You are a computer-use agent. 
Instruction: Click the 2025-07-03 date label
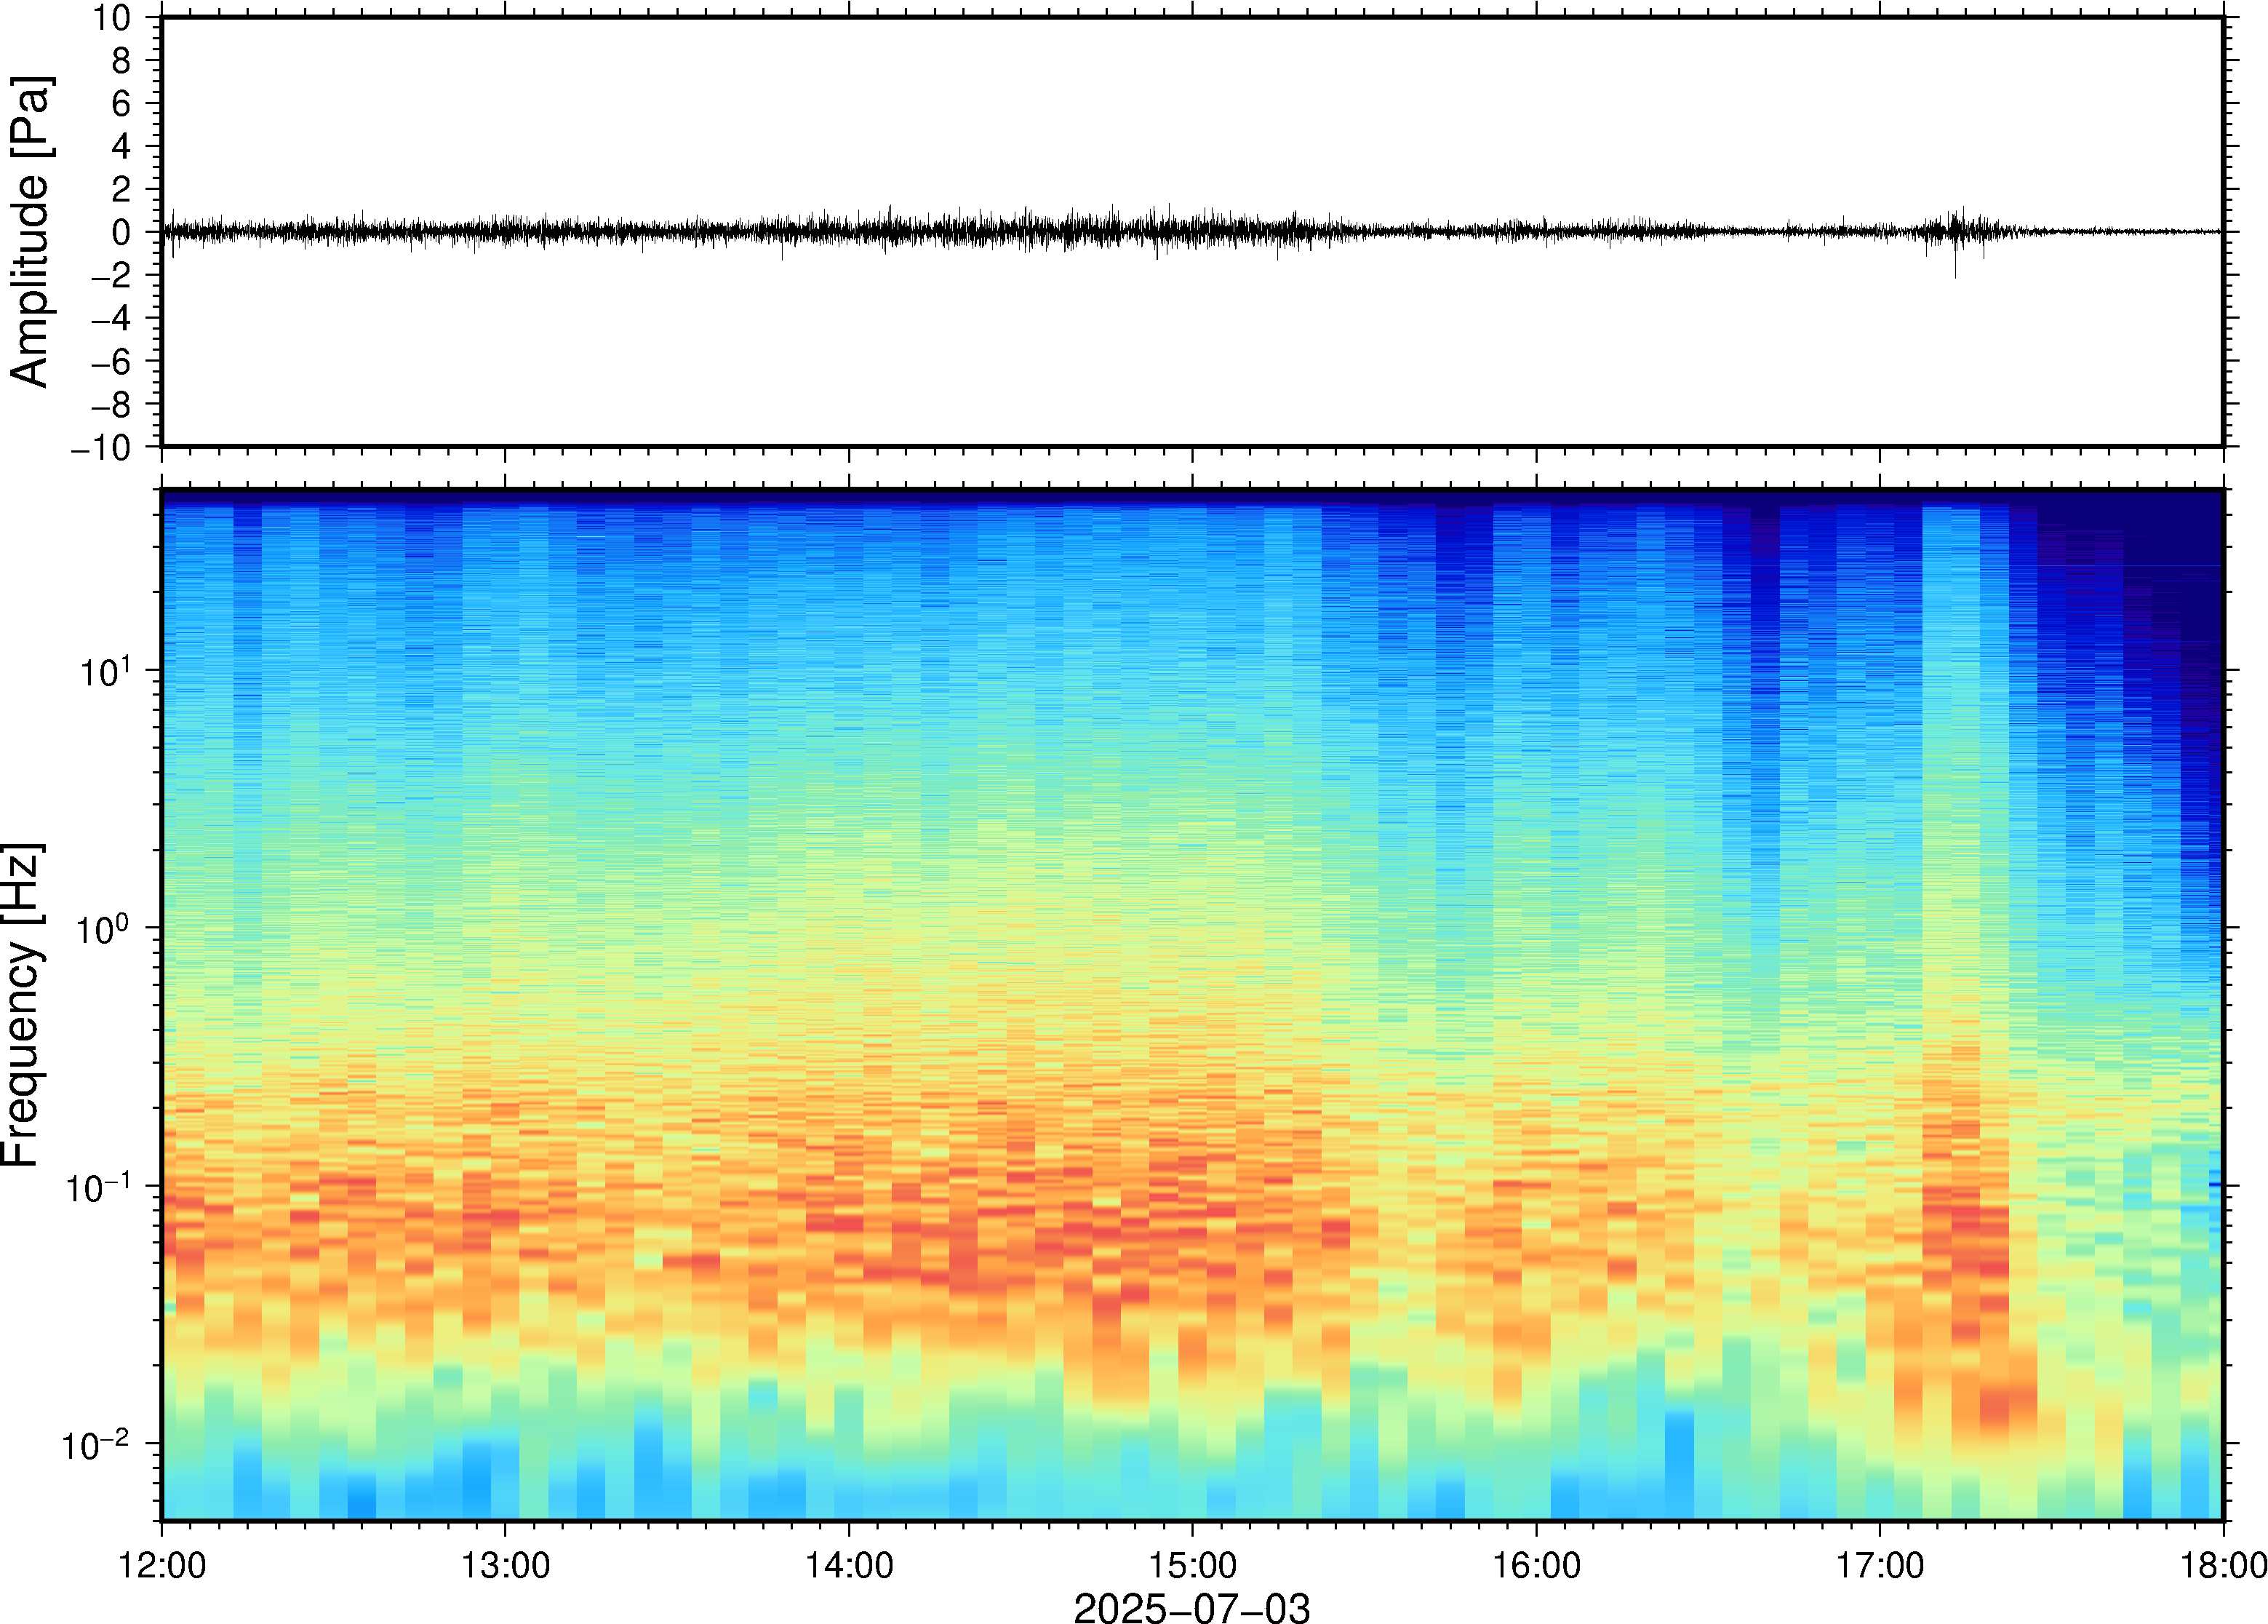[x=1191, y=1608]
